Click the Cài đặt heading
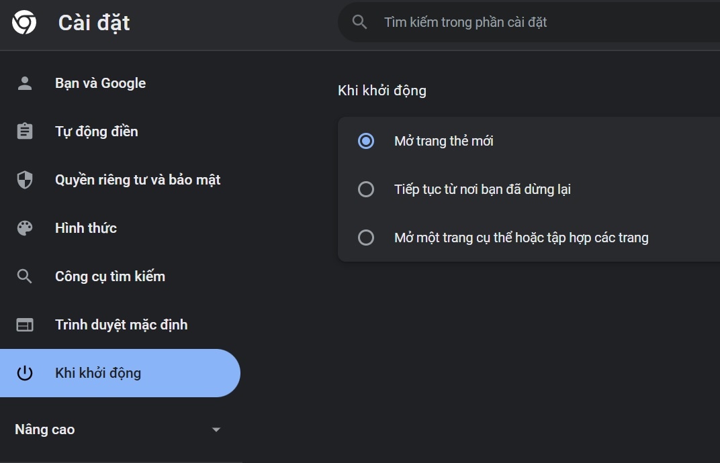Screen dimensions: 720x463 coord(92,22)
